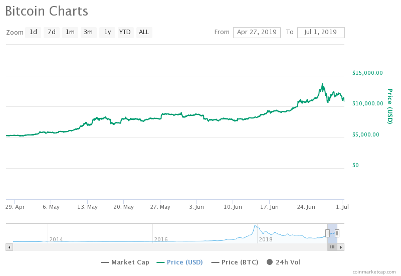Click the scrollbar right arrow
This screenshot has width=401, height=276.
[x=341, y=247]
